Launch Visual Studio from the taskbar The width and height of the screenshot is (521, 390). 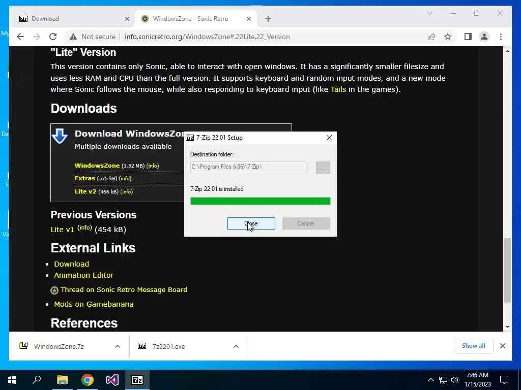(x=112, y=380)
